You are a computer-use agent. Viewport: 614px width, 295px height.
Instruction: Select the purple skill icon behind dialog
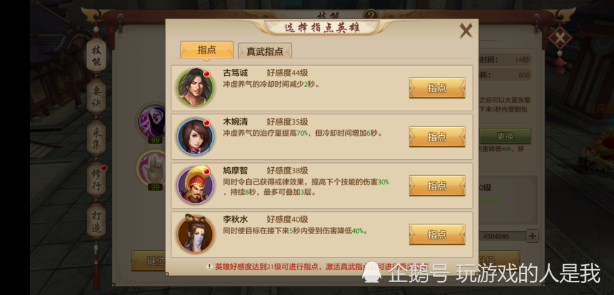[x=152, y=120]
